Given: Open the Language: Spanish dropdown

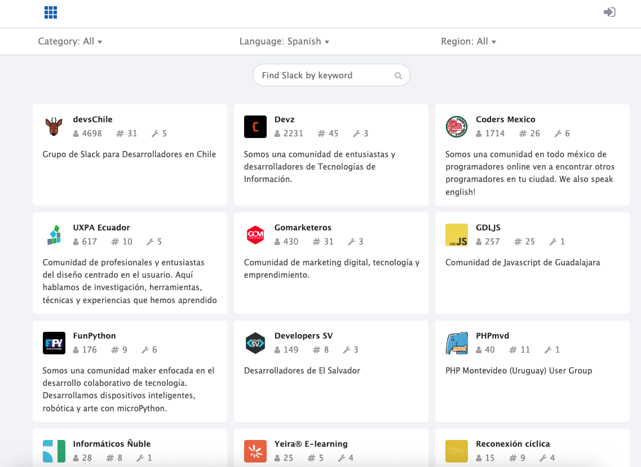Looking at the screenshot, I should [x=284, y=42].
